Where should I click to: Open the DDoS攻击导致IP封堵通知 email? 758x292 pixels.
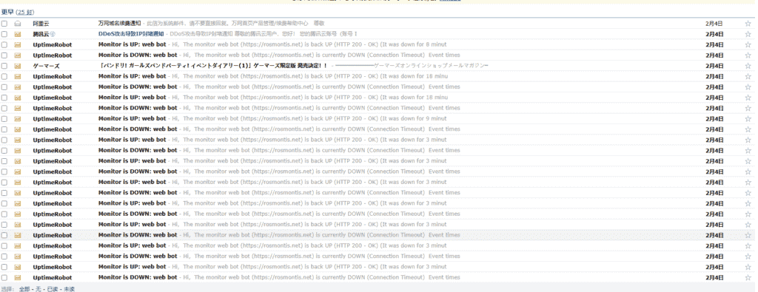pos(131,34)
